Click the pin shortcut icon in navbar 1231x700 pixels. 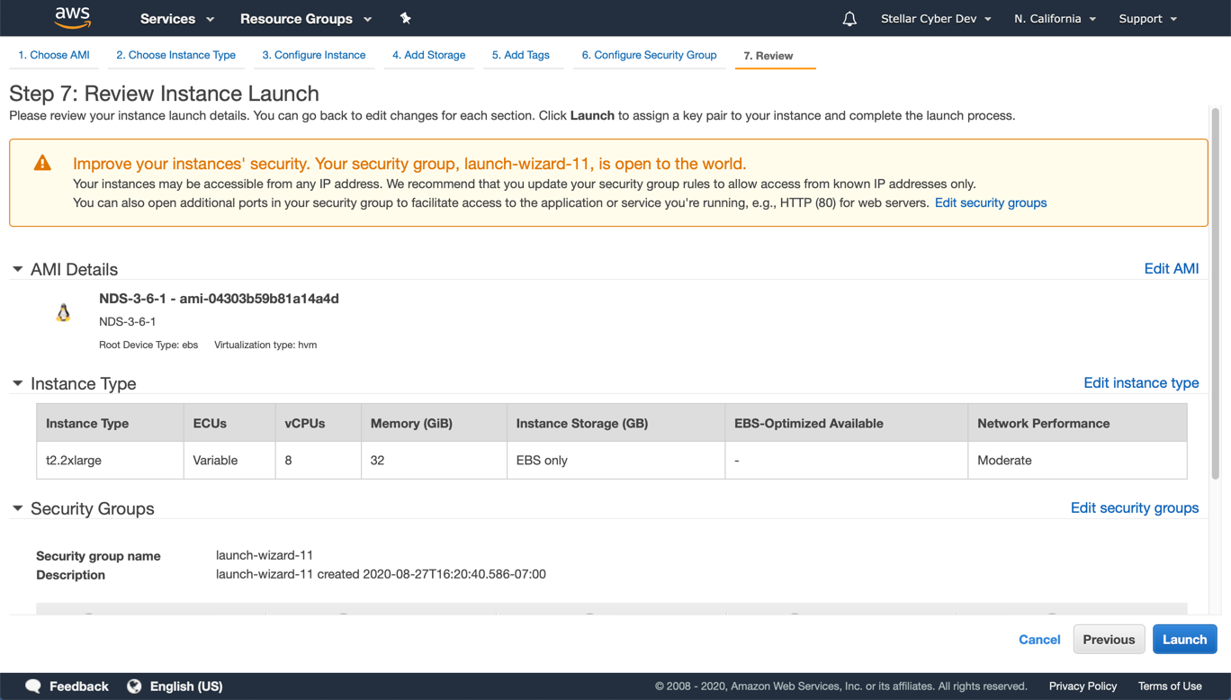(405, 18)
